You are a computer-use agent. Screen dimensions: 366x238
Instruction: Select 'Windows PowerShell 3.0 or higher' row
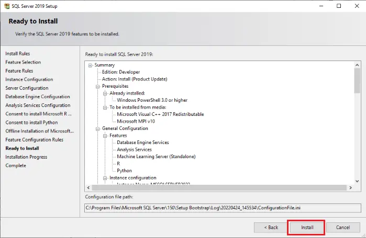click(x=152, y=100)
